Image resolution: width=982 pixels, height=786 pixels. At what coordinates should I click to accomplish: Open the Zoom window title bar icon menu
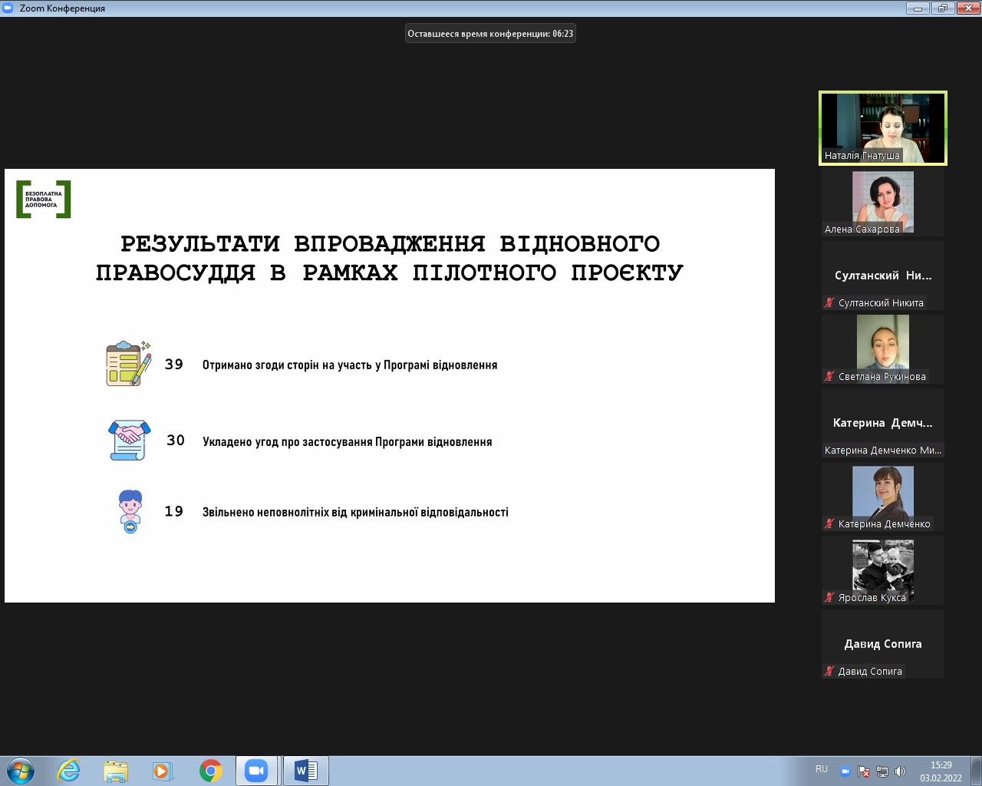[x=8, y=8]
